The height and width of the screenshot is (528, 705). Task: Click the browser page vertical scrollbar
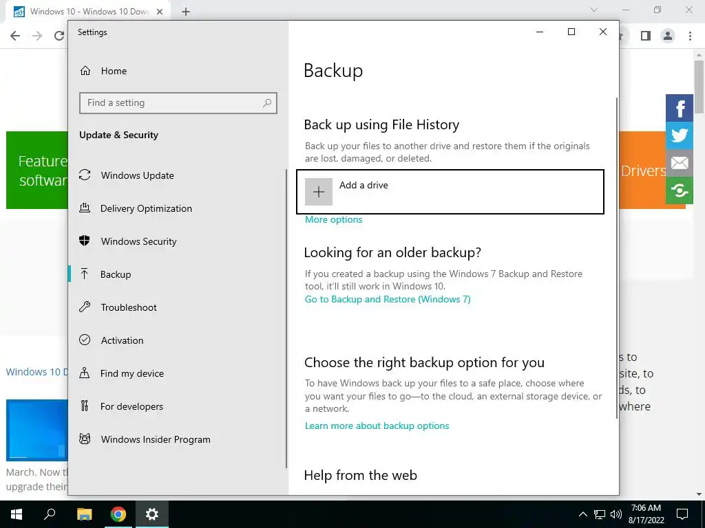(699, 86)
